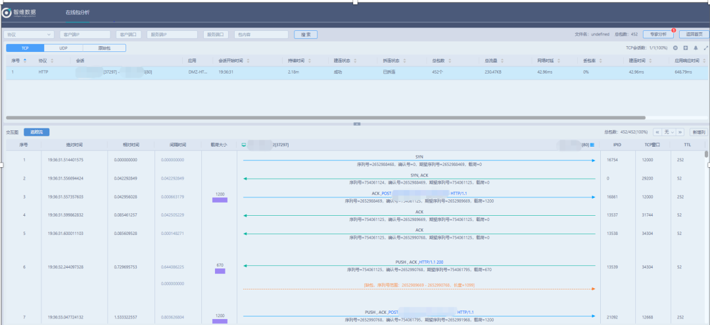Click the blue server icon beside [80]
This screenshot has height=325, width=710.
coord(592,145)
